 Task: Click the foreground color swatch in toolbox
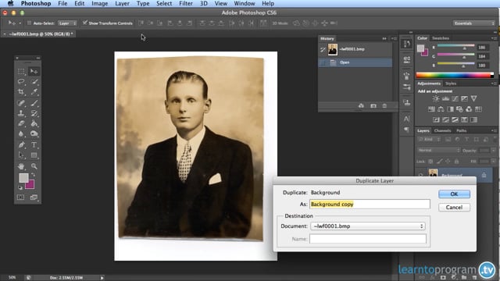click(x=23, y=178)
